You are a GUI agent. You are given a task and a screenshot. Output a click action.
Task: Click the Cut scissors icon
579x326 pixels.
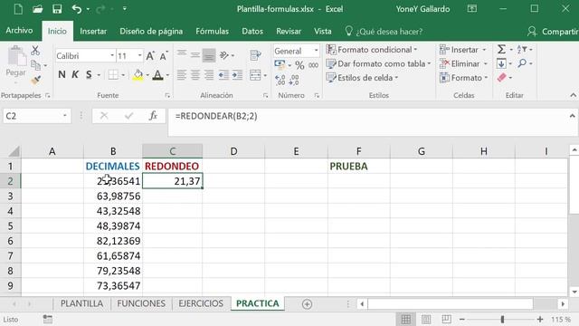pos(35,51)
